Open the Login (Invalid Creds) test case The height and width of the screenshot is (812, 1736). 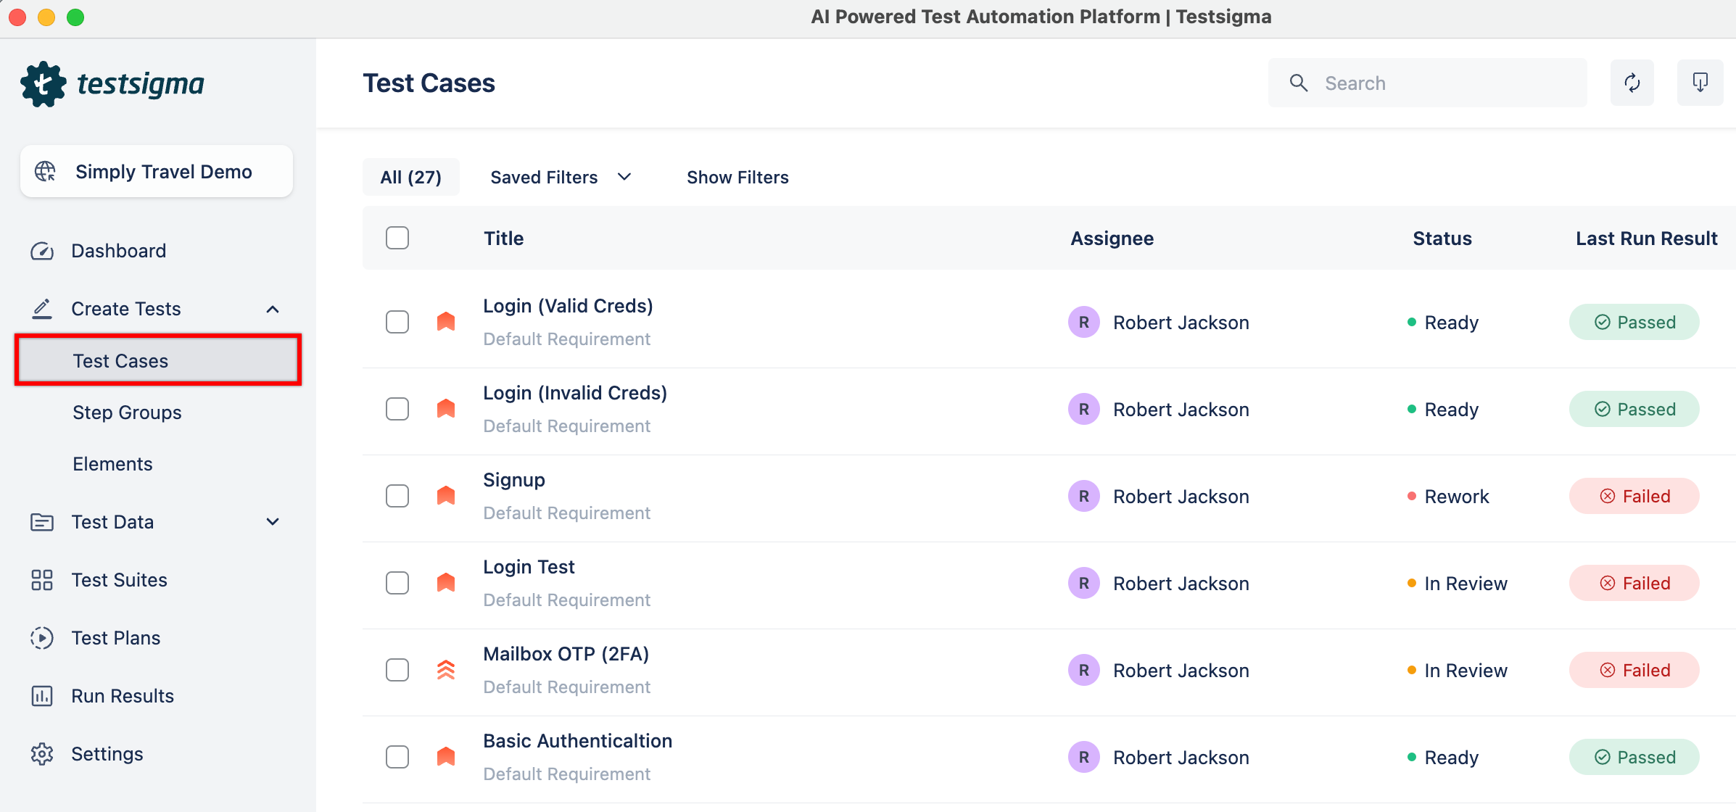pos(575,393)
